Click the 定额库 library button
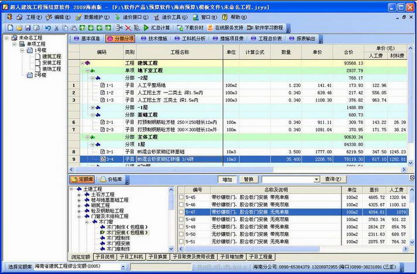 pos(82,179)
